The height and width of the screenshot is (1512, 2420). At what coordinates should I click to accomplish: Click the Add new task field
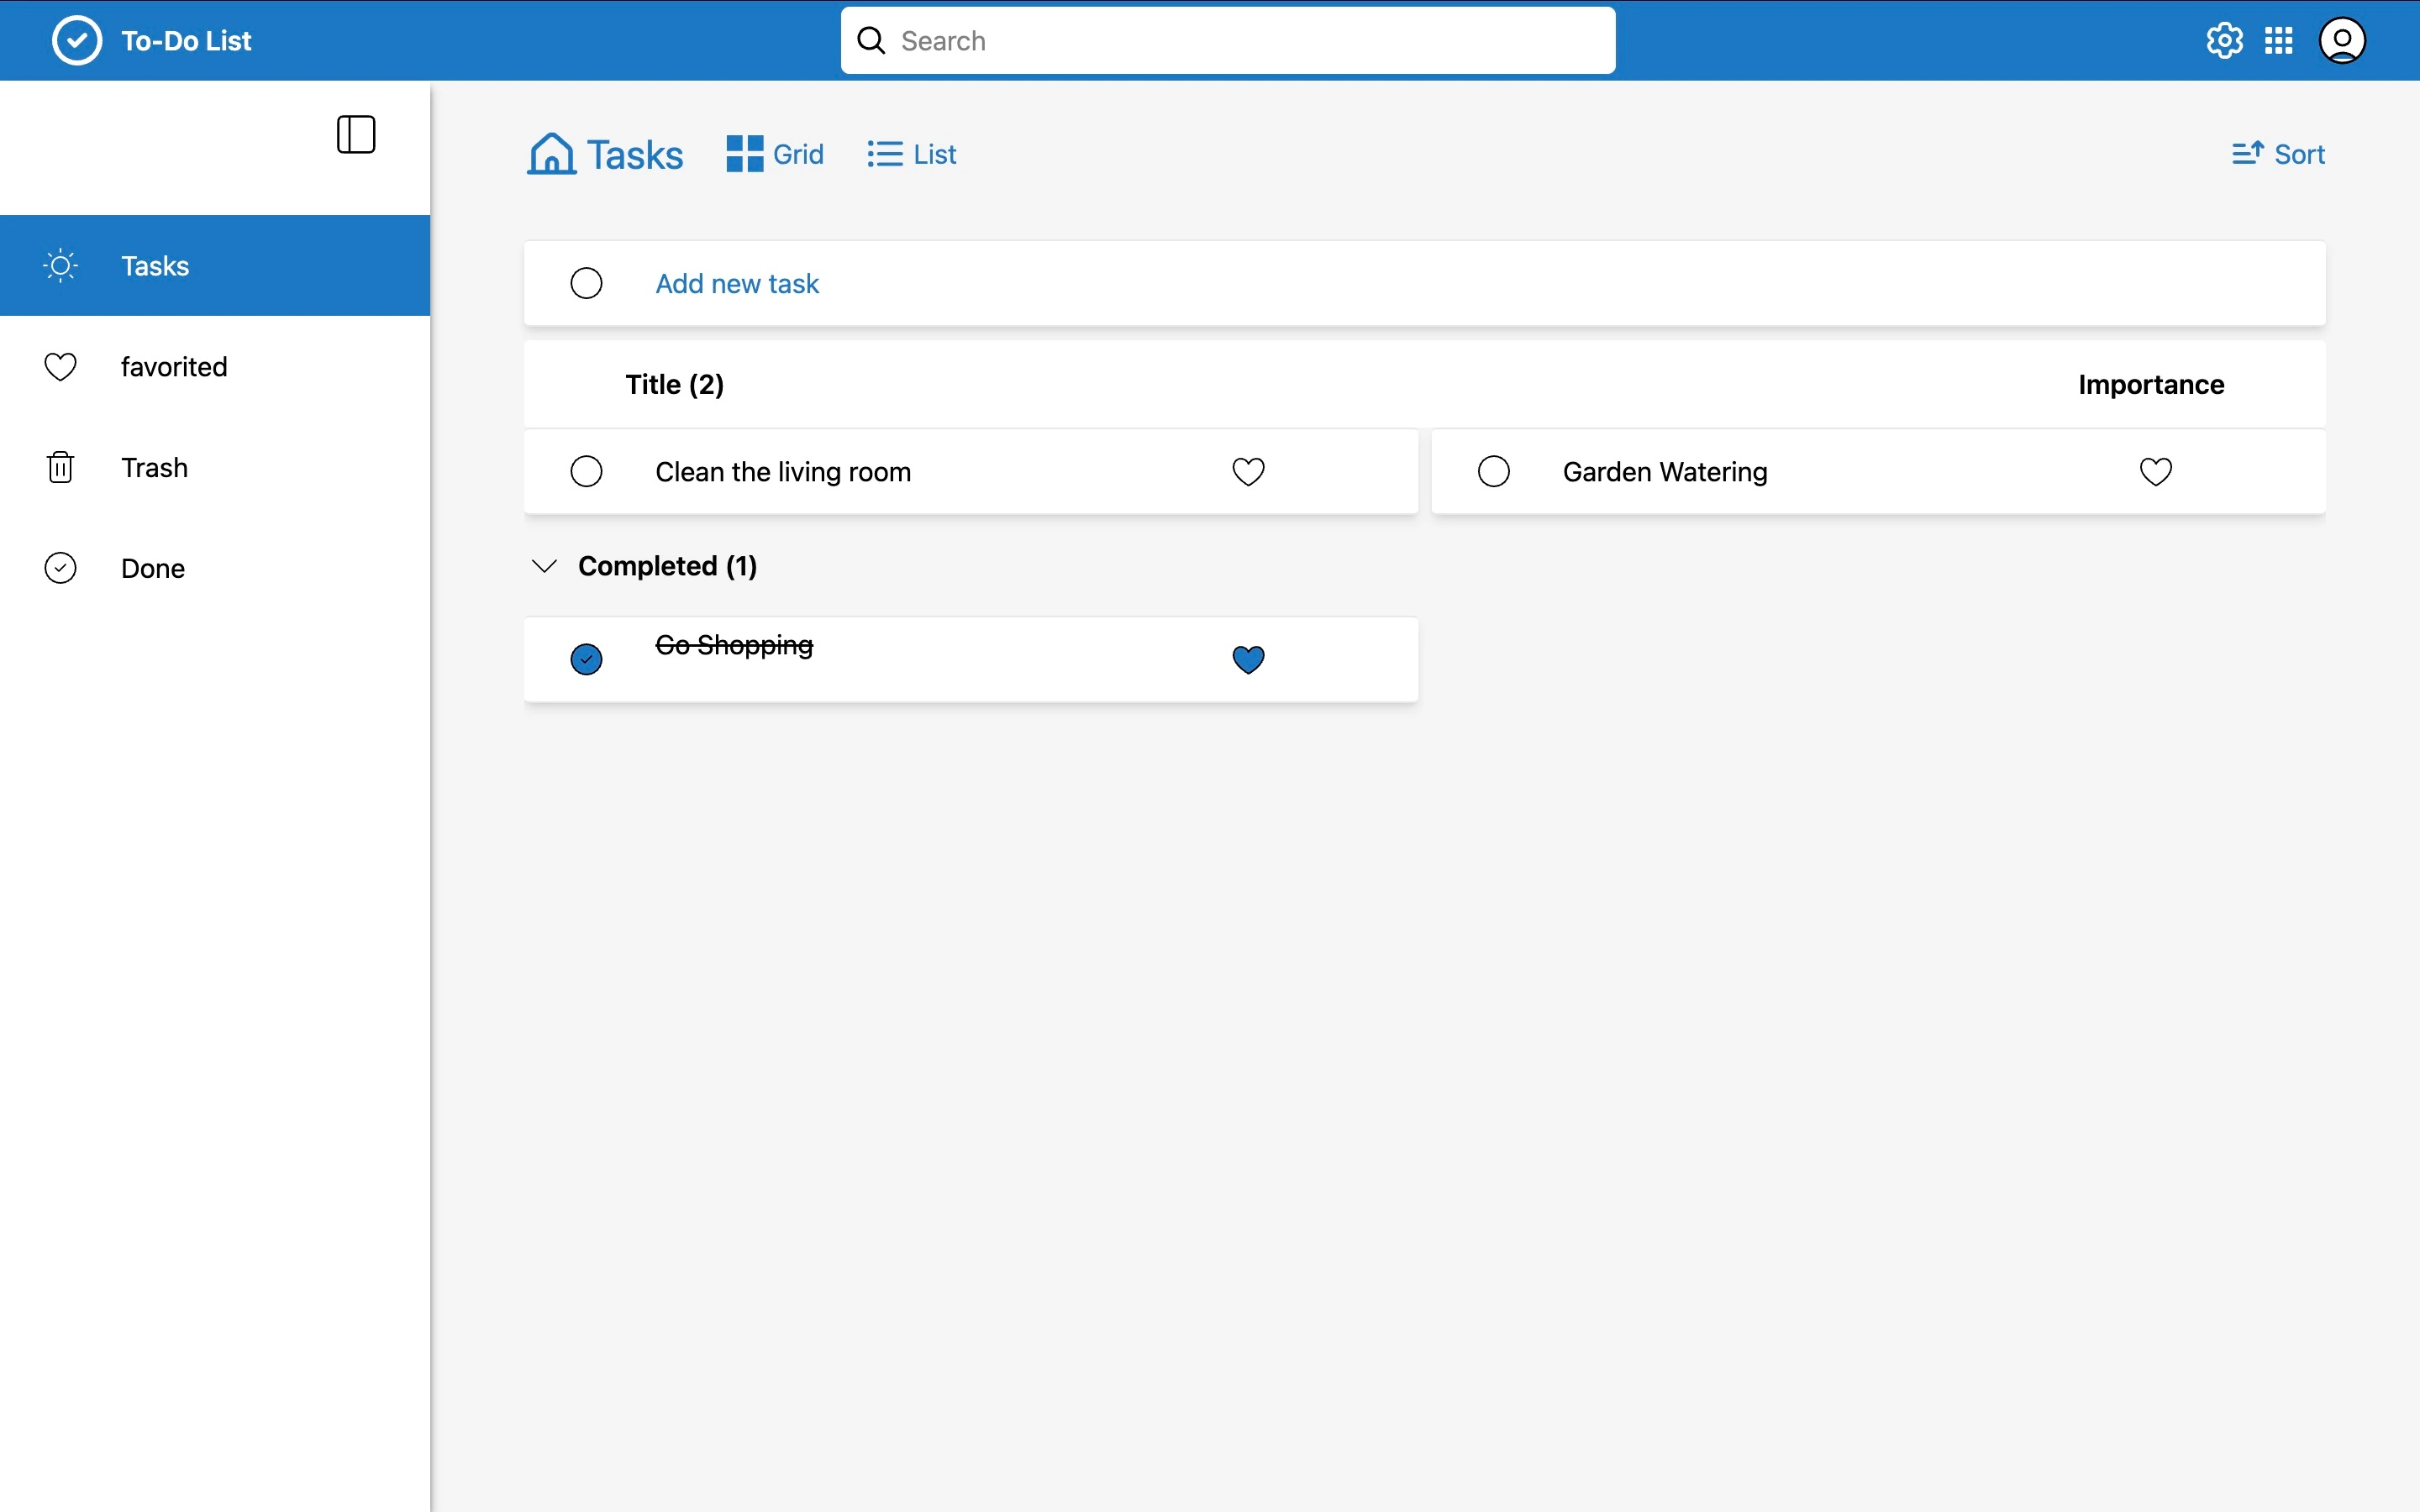[x=1424, y=283]
